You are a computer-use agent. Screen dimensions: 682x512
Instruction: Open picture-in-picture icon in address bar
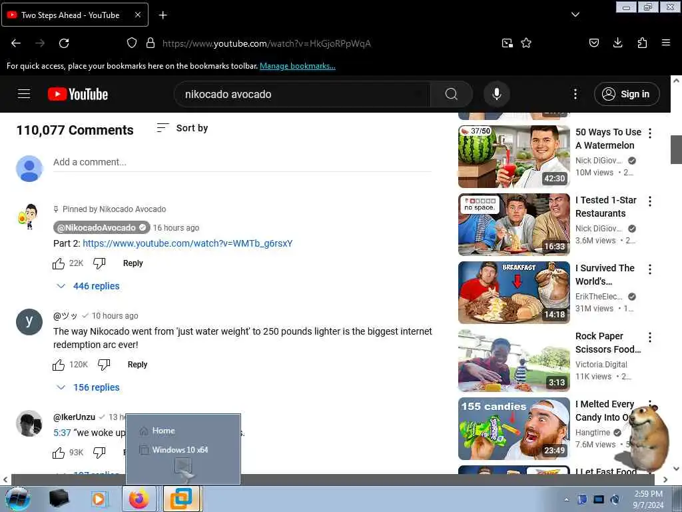(x=507, y=43)
